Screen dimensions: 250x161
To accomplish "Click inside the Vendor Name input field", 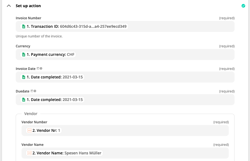I will coord(125,153).
